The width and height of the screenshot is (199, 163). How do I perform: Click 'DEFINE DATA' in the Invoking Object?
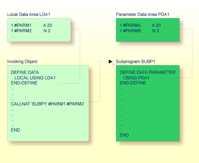[x=25, y=72]
